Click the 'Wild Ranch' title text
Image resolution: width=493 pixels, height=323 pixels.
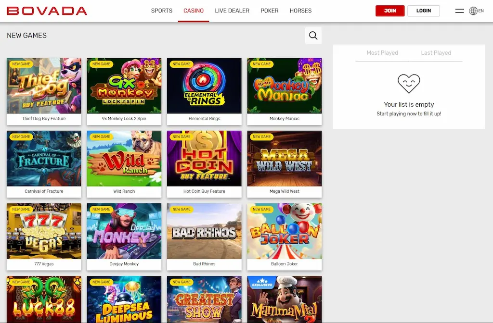(124, 191)
